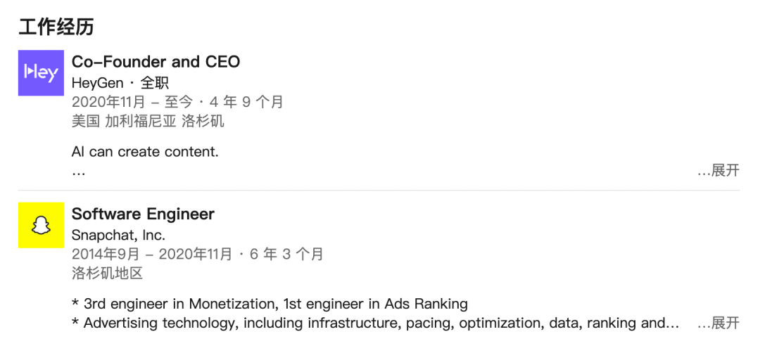Screen dimensions: 760x353
Task: Click the 4 年 9 个月 duration text
Action: pos(246,102)
